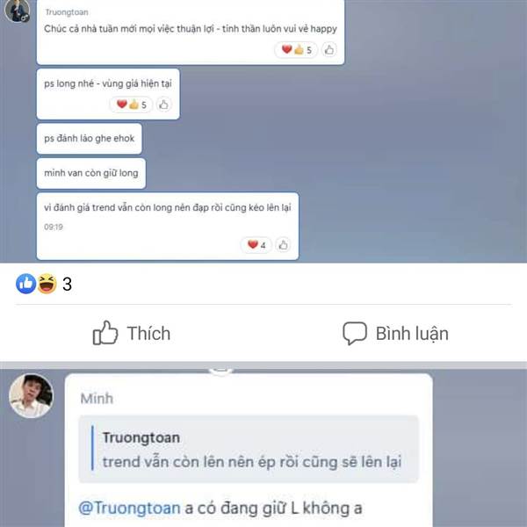
Task: Open Truongtoan's profile avatar at top
Action: click(x=18, y=11)
